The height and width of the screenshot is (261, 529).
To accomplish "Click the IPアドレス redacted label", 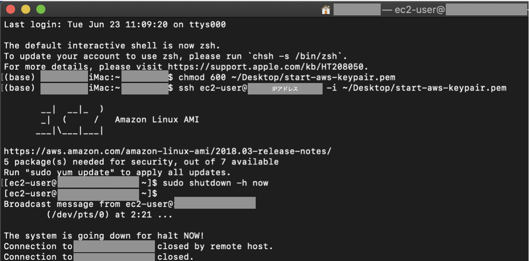I will pos(285,88).
